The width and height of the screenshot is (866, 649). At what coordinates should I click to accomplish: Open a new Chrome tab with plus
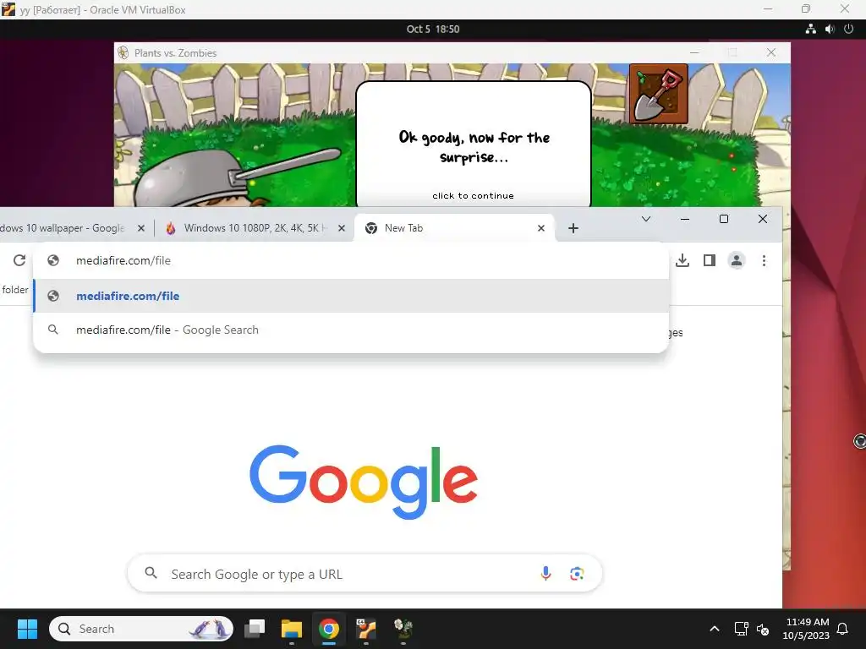(x=573, y=228)
